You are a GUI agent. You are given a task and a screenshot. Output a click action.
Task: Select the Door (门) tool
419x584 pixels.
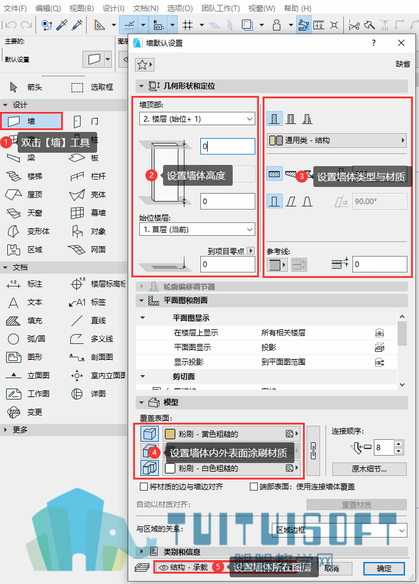pos(86,121)
